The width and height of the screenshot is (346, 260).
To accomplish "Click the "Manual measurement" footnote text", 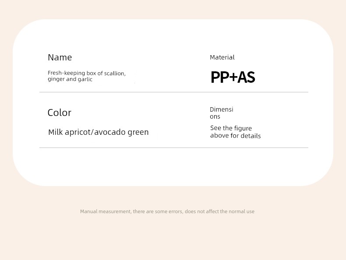I will point(106,211).
